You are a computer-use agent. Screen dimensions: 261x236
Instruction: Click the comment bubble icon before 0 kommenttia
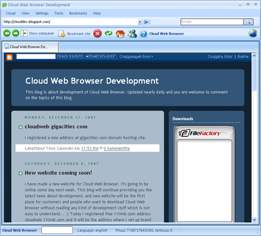click(101, 148)
